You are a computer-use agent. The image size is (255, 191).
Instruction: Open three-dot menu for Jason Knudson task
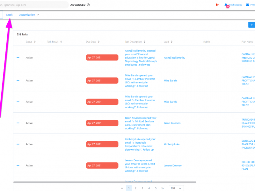coord(18,123)
